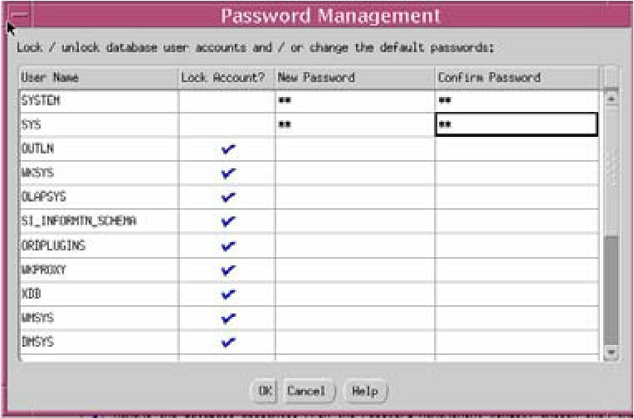
Task: Select the User Name column header
Action: pos(98,78)
